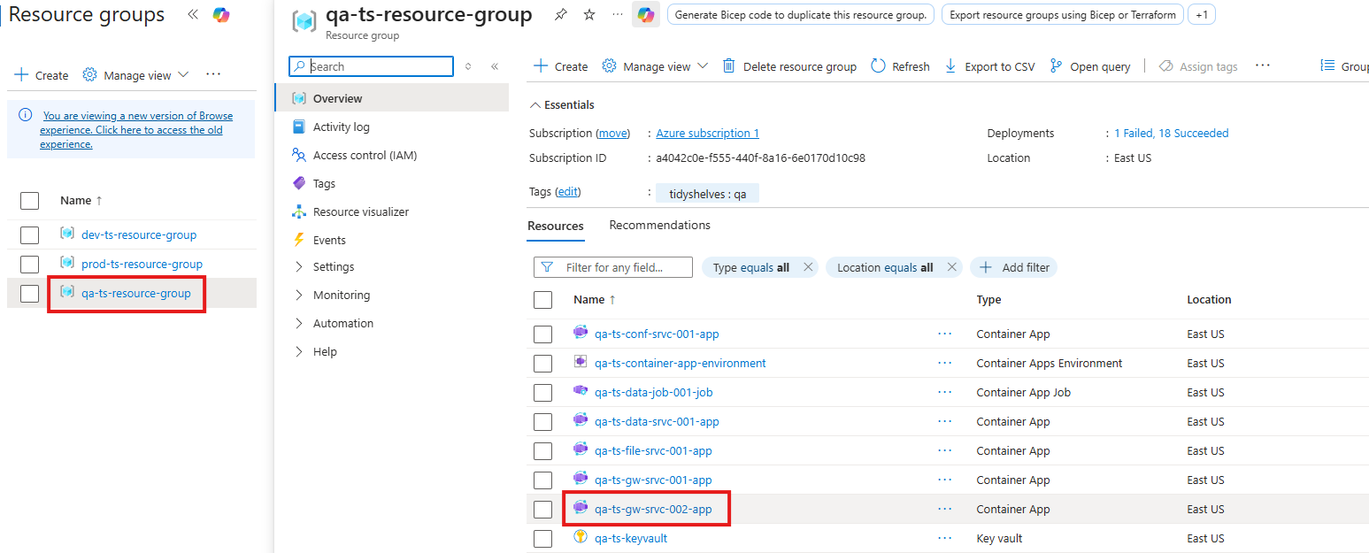Check qa-ts-data-job-001-job checkbox
Image resolution: width=1369 pixels, height=553 pixels.
(x=542, y=393)
